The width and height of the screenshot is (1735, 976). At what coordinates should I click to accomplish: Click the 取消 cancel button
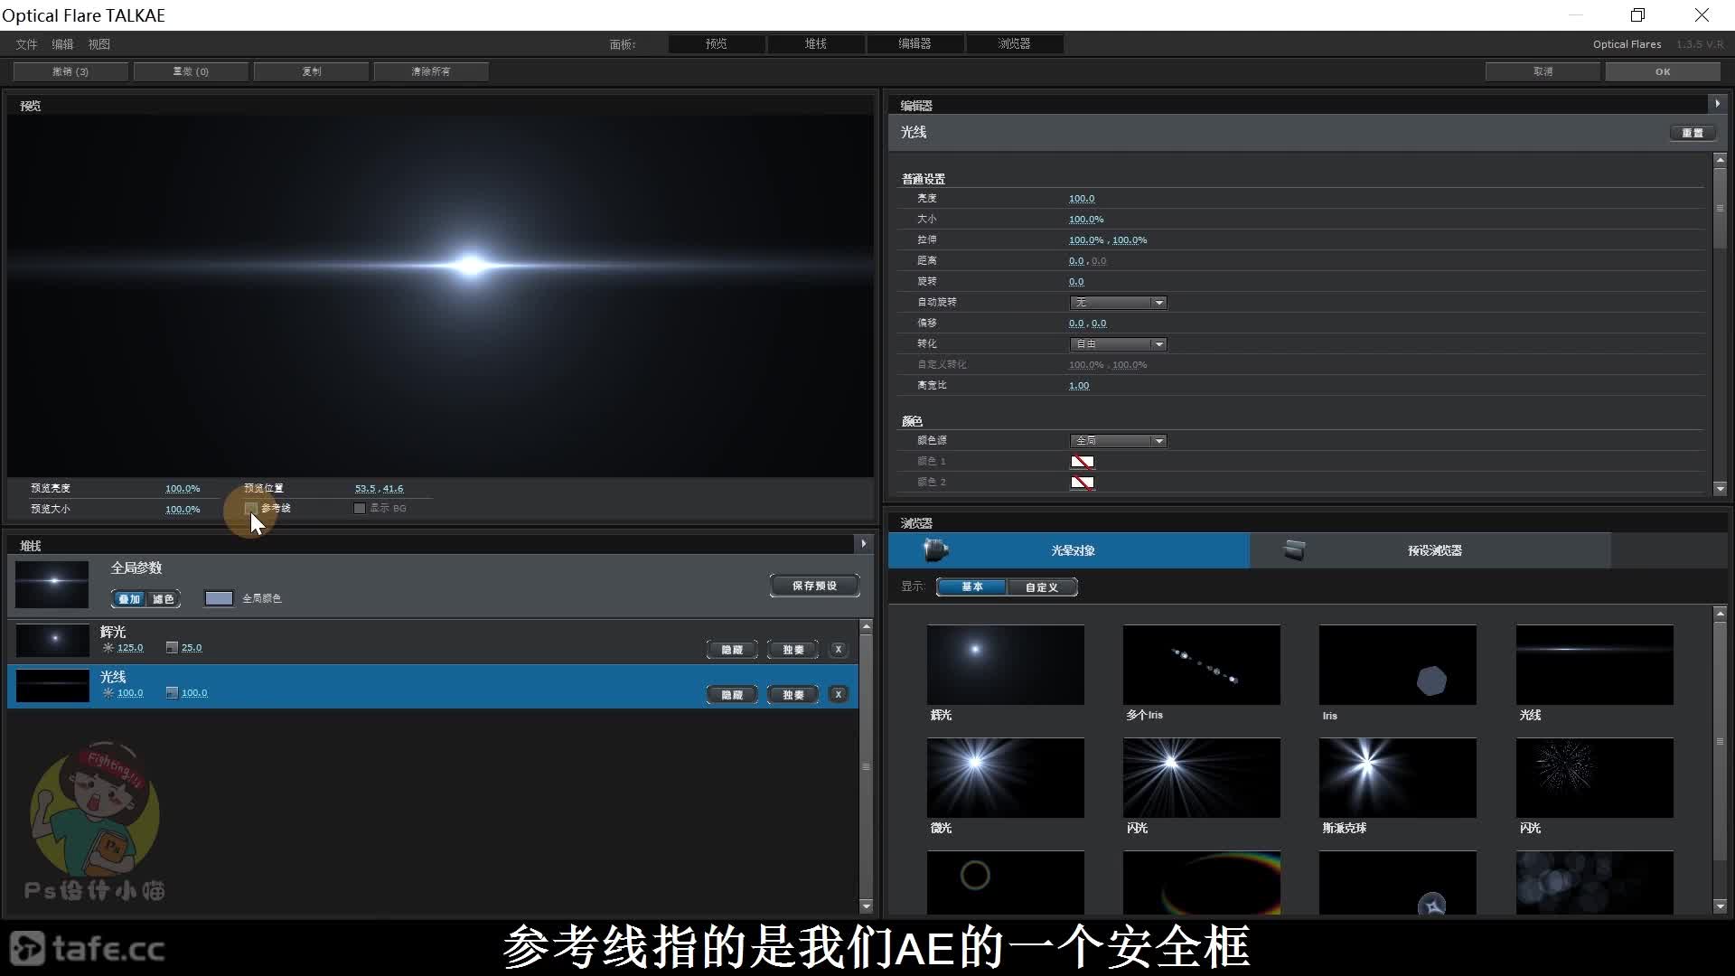pos(1543,71)
